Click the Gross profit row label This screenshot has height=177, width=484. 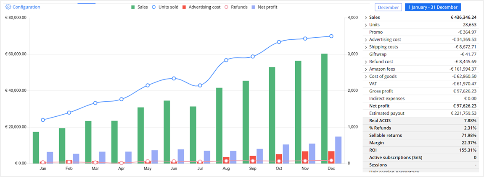381,91
